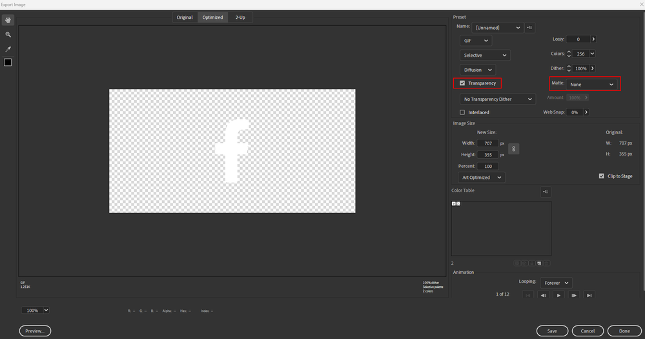Toggle the constrain proportions link icon

pos(514,149)
